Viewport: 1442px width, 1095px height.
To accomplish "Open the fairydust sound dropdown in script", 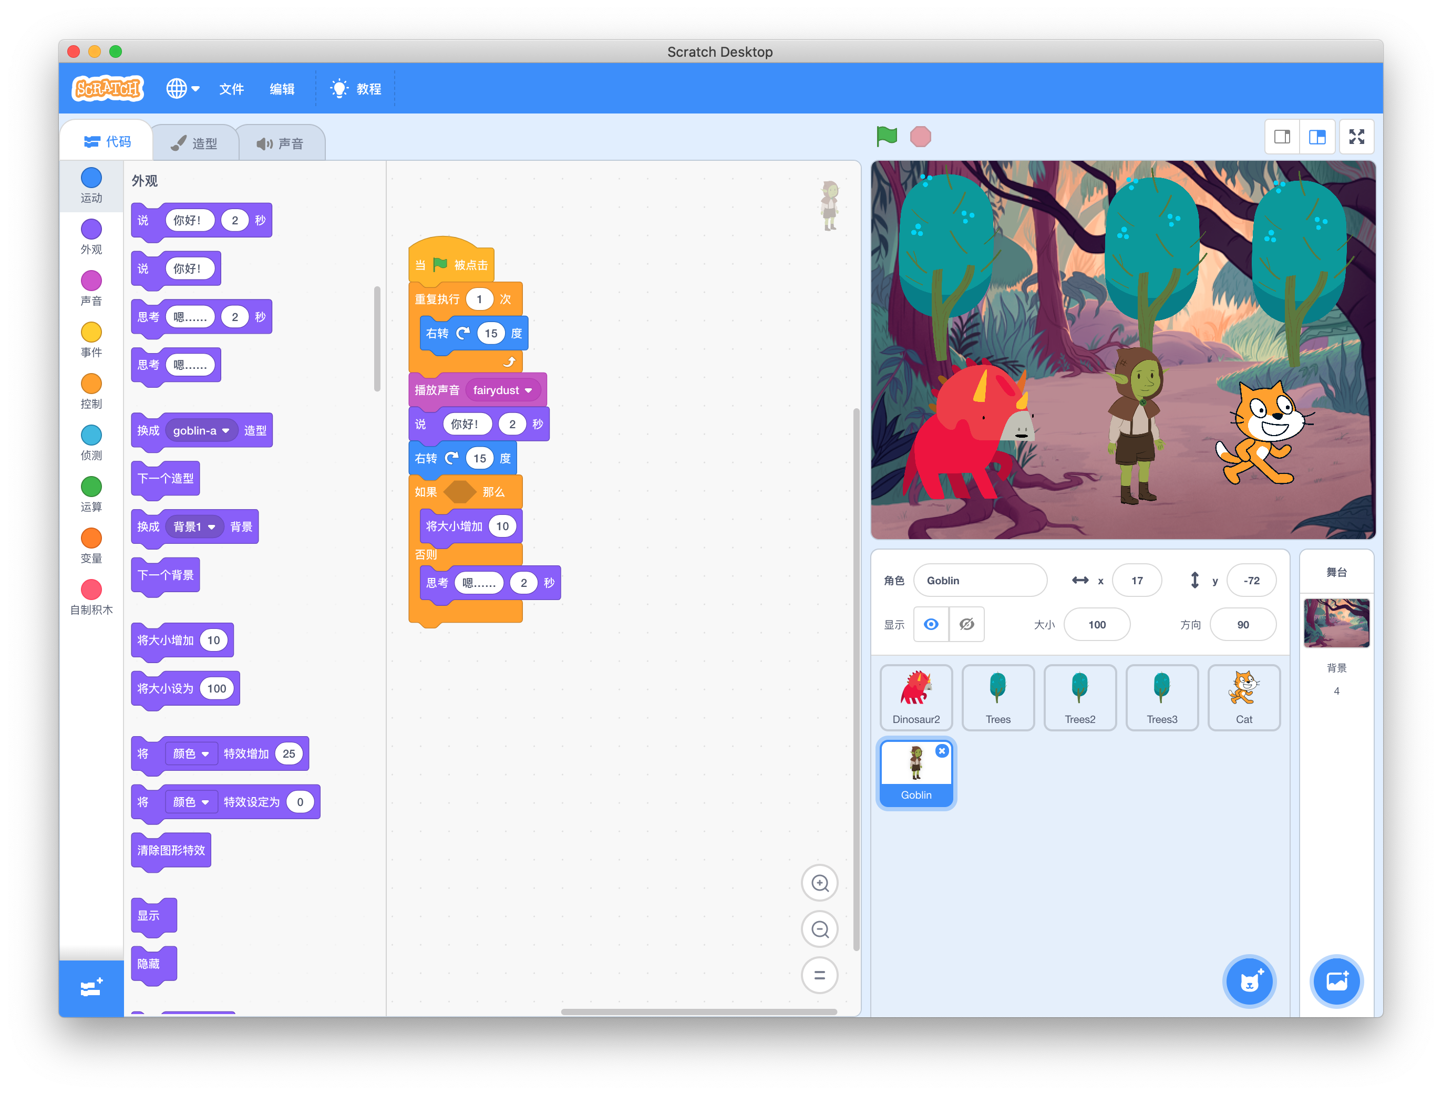I will [502, 390].
